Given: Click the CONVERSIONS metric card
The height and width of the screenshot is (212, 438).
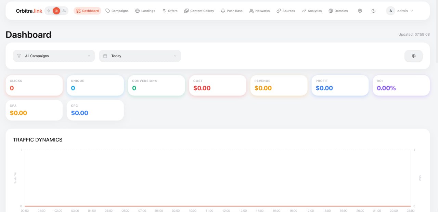Looking at the screenshot, I should coord(156,86).
